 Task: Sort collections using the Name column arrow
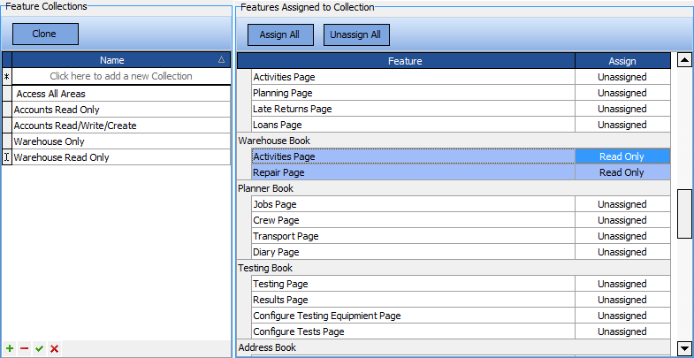(x=221, y=60)
